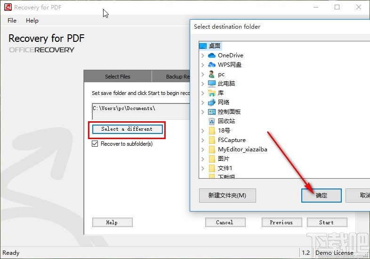Expand the 文件1 folder node
This screenshot has width=370, height=259.
click(202, 168)
